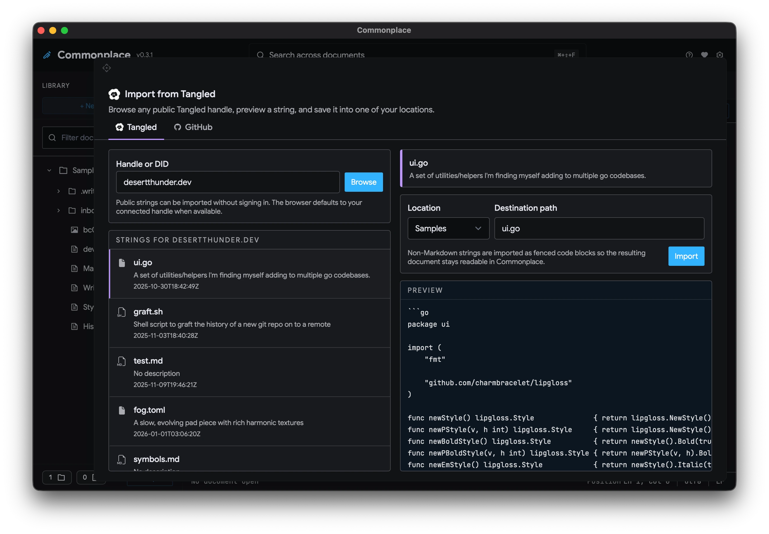Click the Tangled logo beside dialog title
769x534 pixels.
tap(114, 94)
